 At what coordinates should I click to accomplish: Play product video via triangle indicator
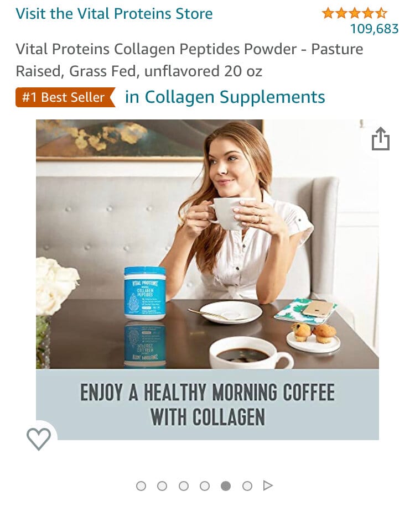[268, 485]
